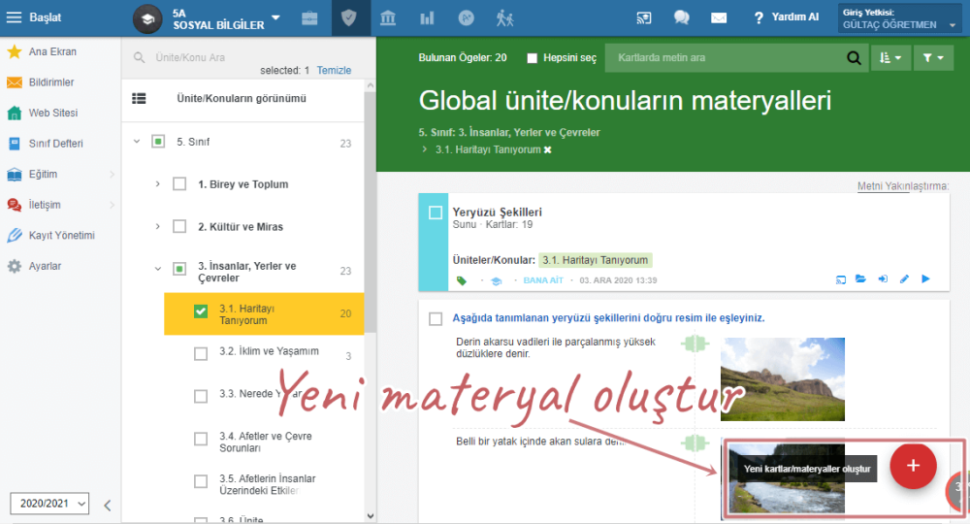Collapse the 5. Sınıf tree node
This screenshot has height=524, width=970.
pos(137,142)
